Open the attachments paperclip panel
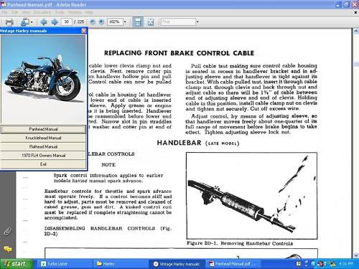 point(8,232)
